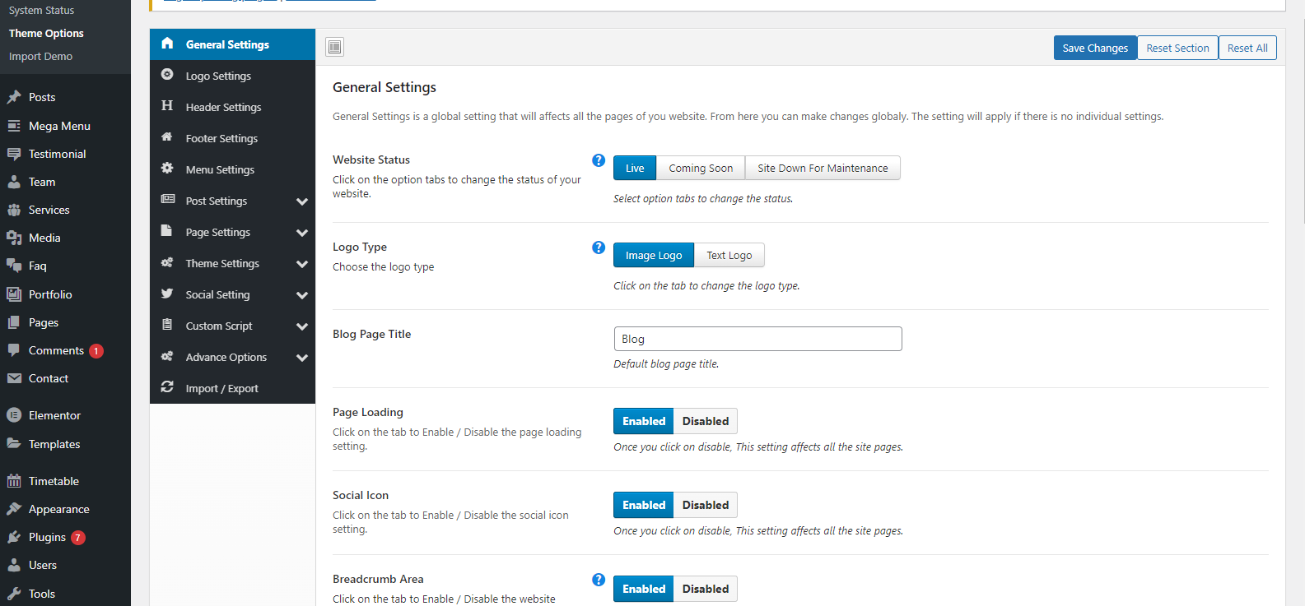Click the help icon for Breadcrumb Area

pyautogui.click(x=599, y=580)
